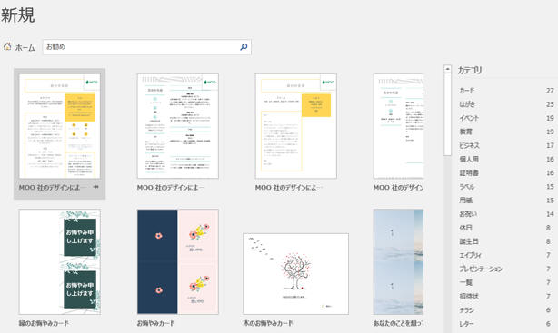Open the third MOO cover letter template
Viewport: 558px width, 333px height.
[295, 126]
